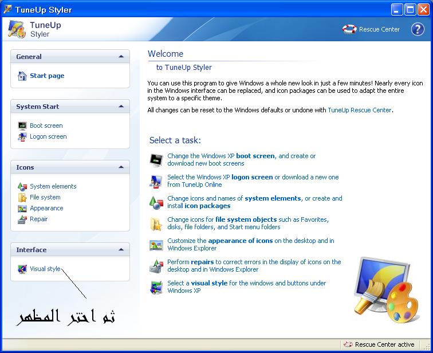Select Change the Windows XP boot screen task
Viewport: 433px width, 353px height.
tap(241, 160)
